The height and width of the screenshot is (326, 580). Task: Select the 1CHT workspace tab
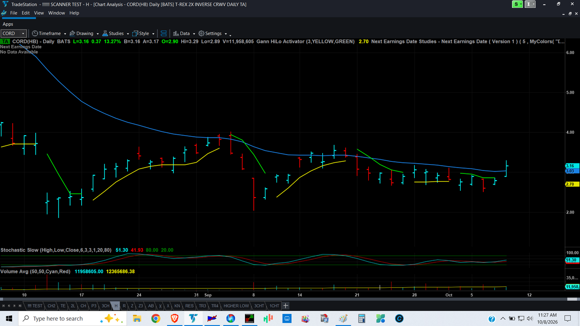(275, 306)
